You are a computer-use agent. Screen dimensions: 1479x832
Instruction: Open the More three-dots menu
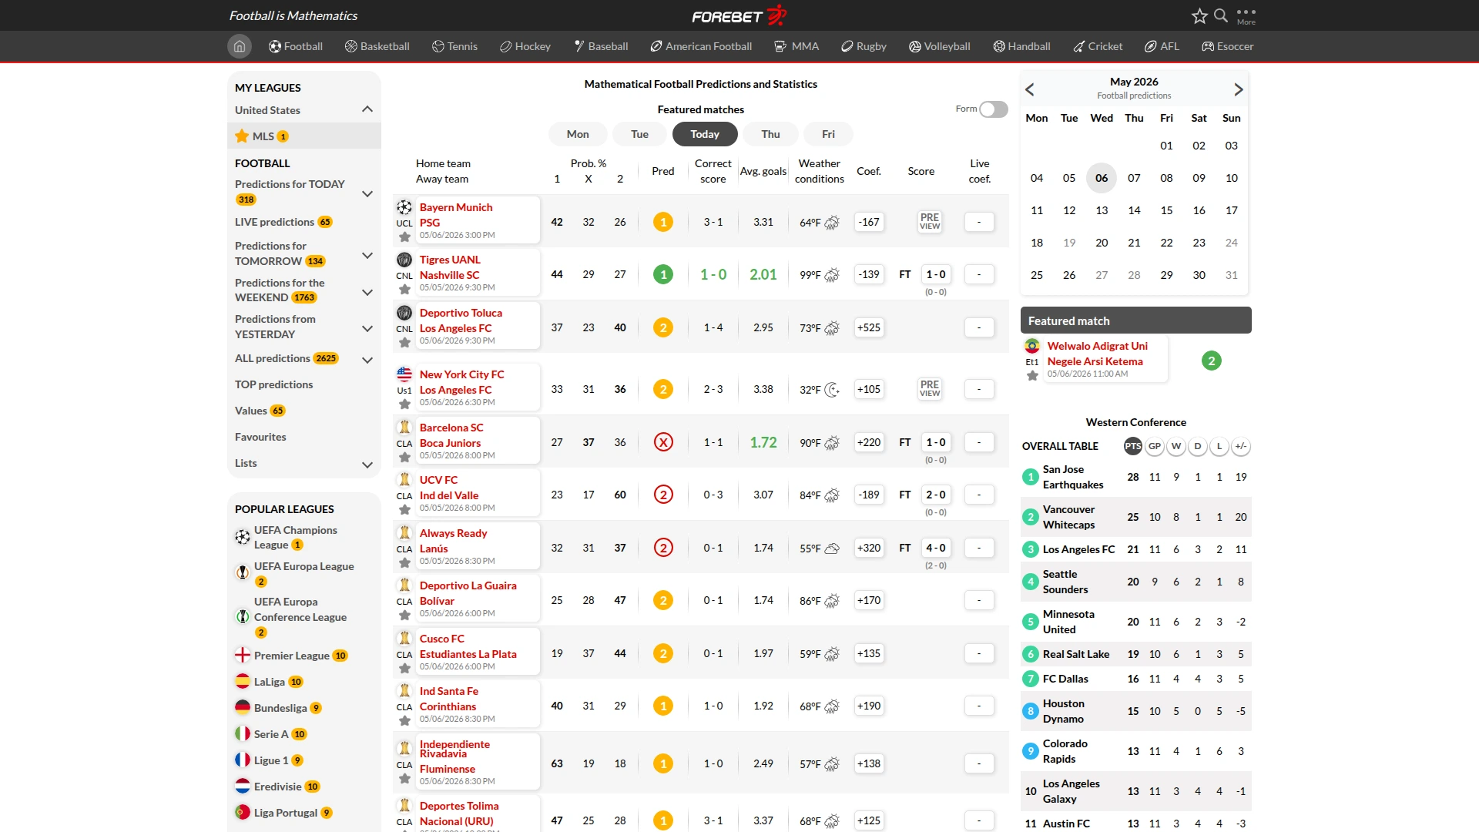click(x=1246, y=16)
